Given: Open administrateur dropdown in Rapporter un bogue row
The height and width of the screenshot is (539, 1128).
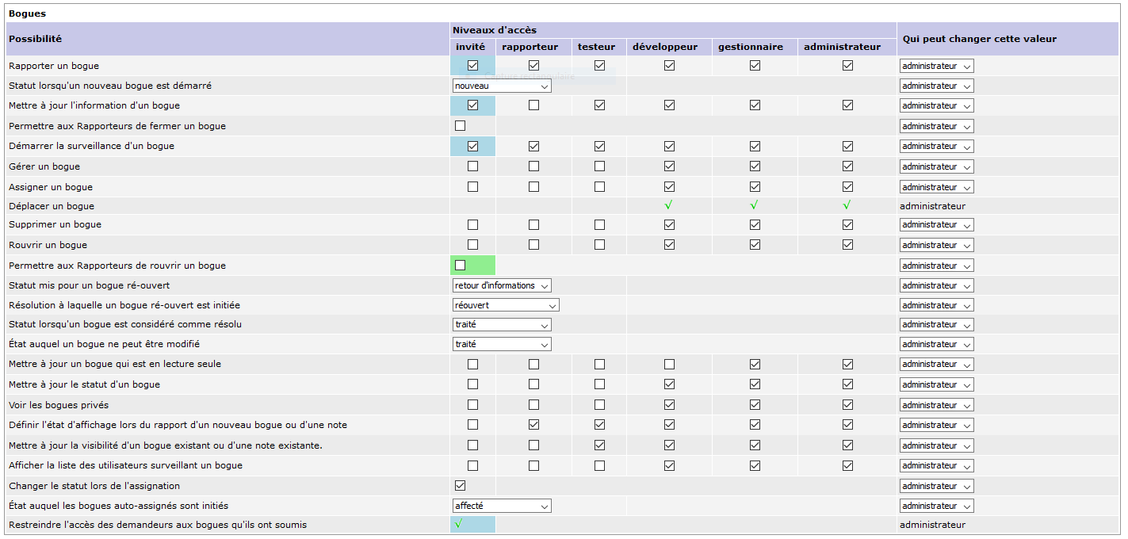Looking at the screenshot, I should tap(936, 66).
